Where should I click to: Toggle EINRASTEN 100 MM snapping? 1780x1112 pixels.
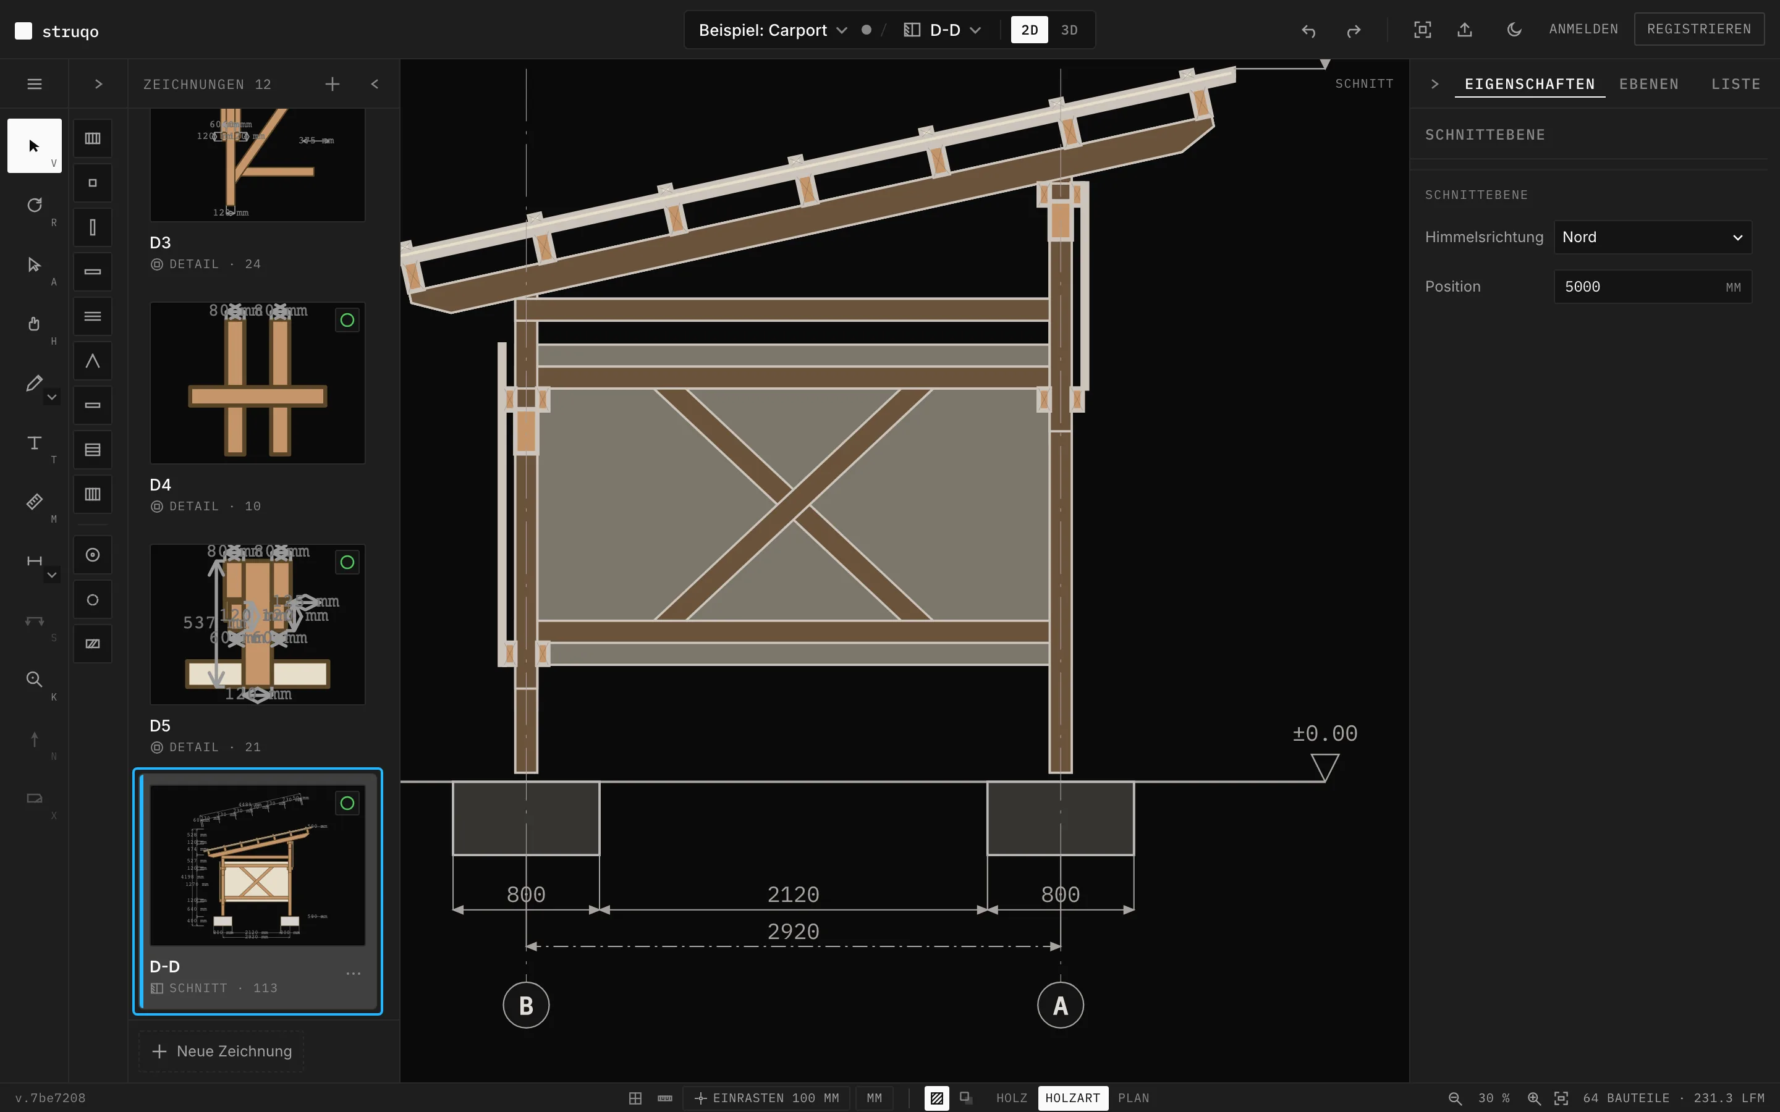tap(766, 1098)
